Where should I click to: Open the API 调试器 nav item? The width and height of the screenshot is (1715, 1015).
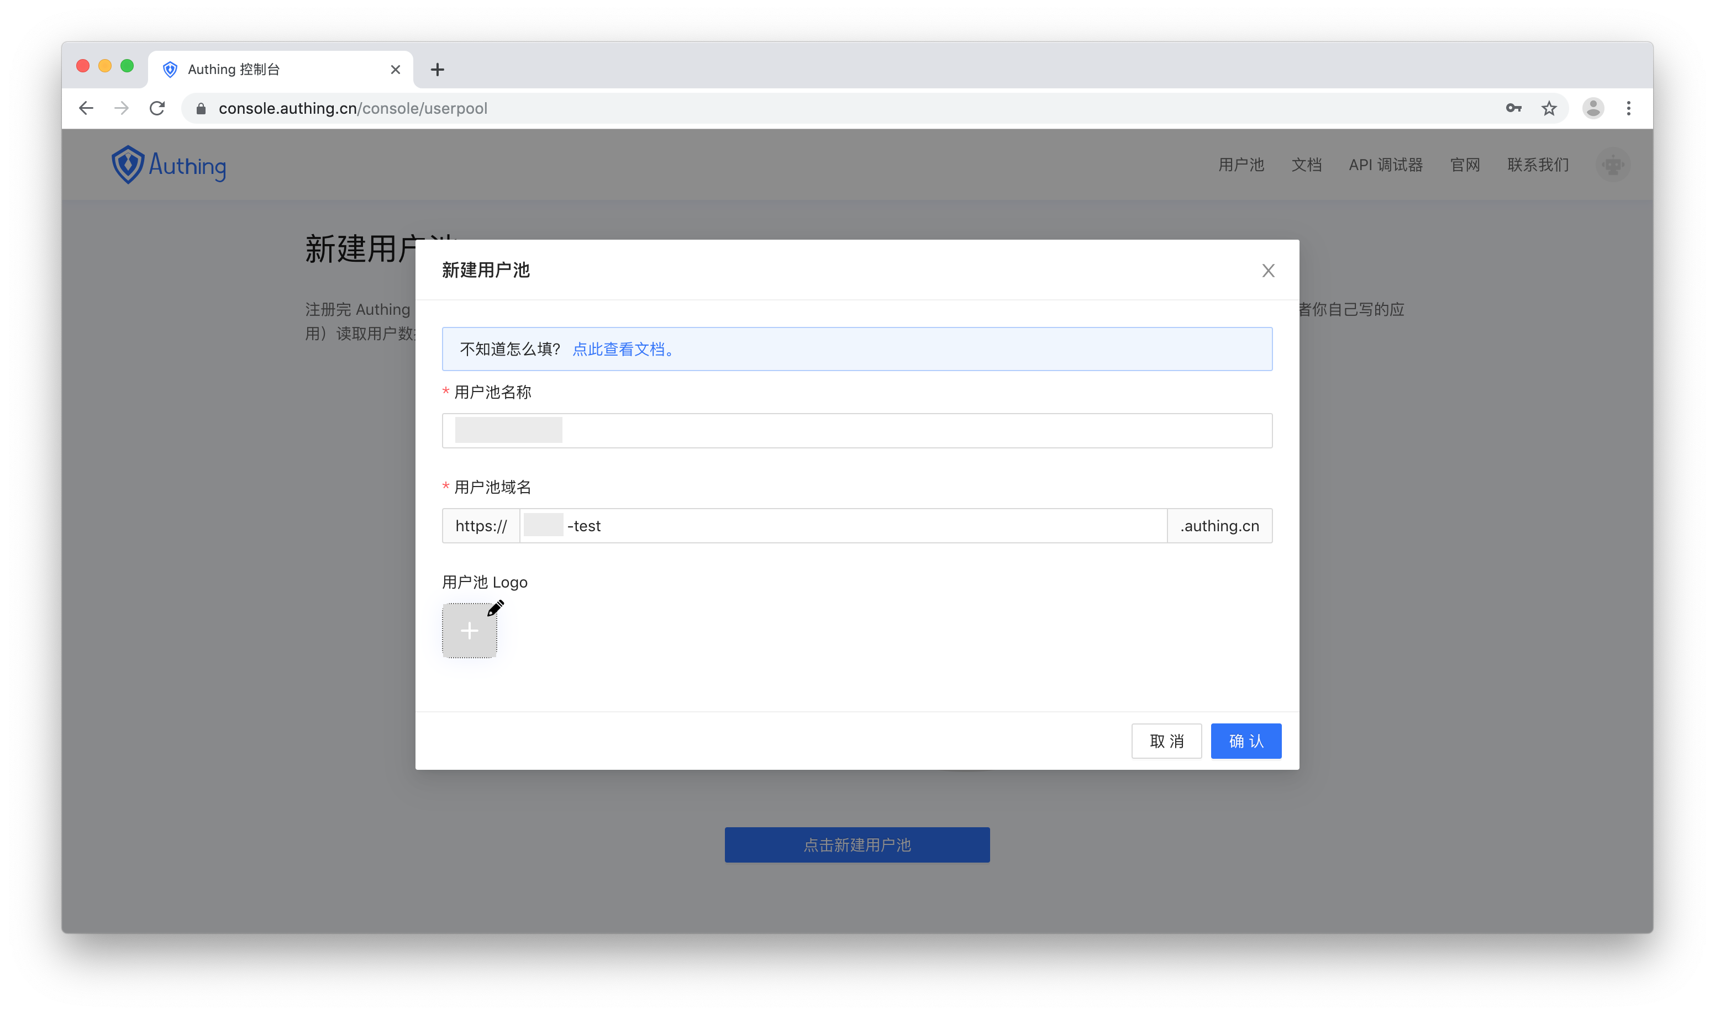click(x=1385, y=165)
